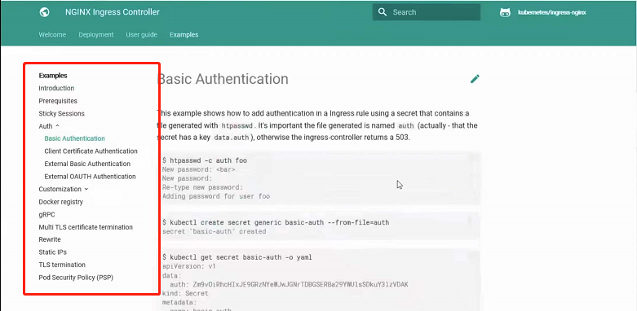The height and width of the screenshot is (311, 637).
Task: Click the kubectl get secret basic-auth command
Action: click(x=237, y=257)
